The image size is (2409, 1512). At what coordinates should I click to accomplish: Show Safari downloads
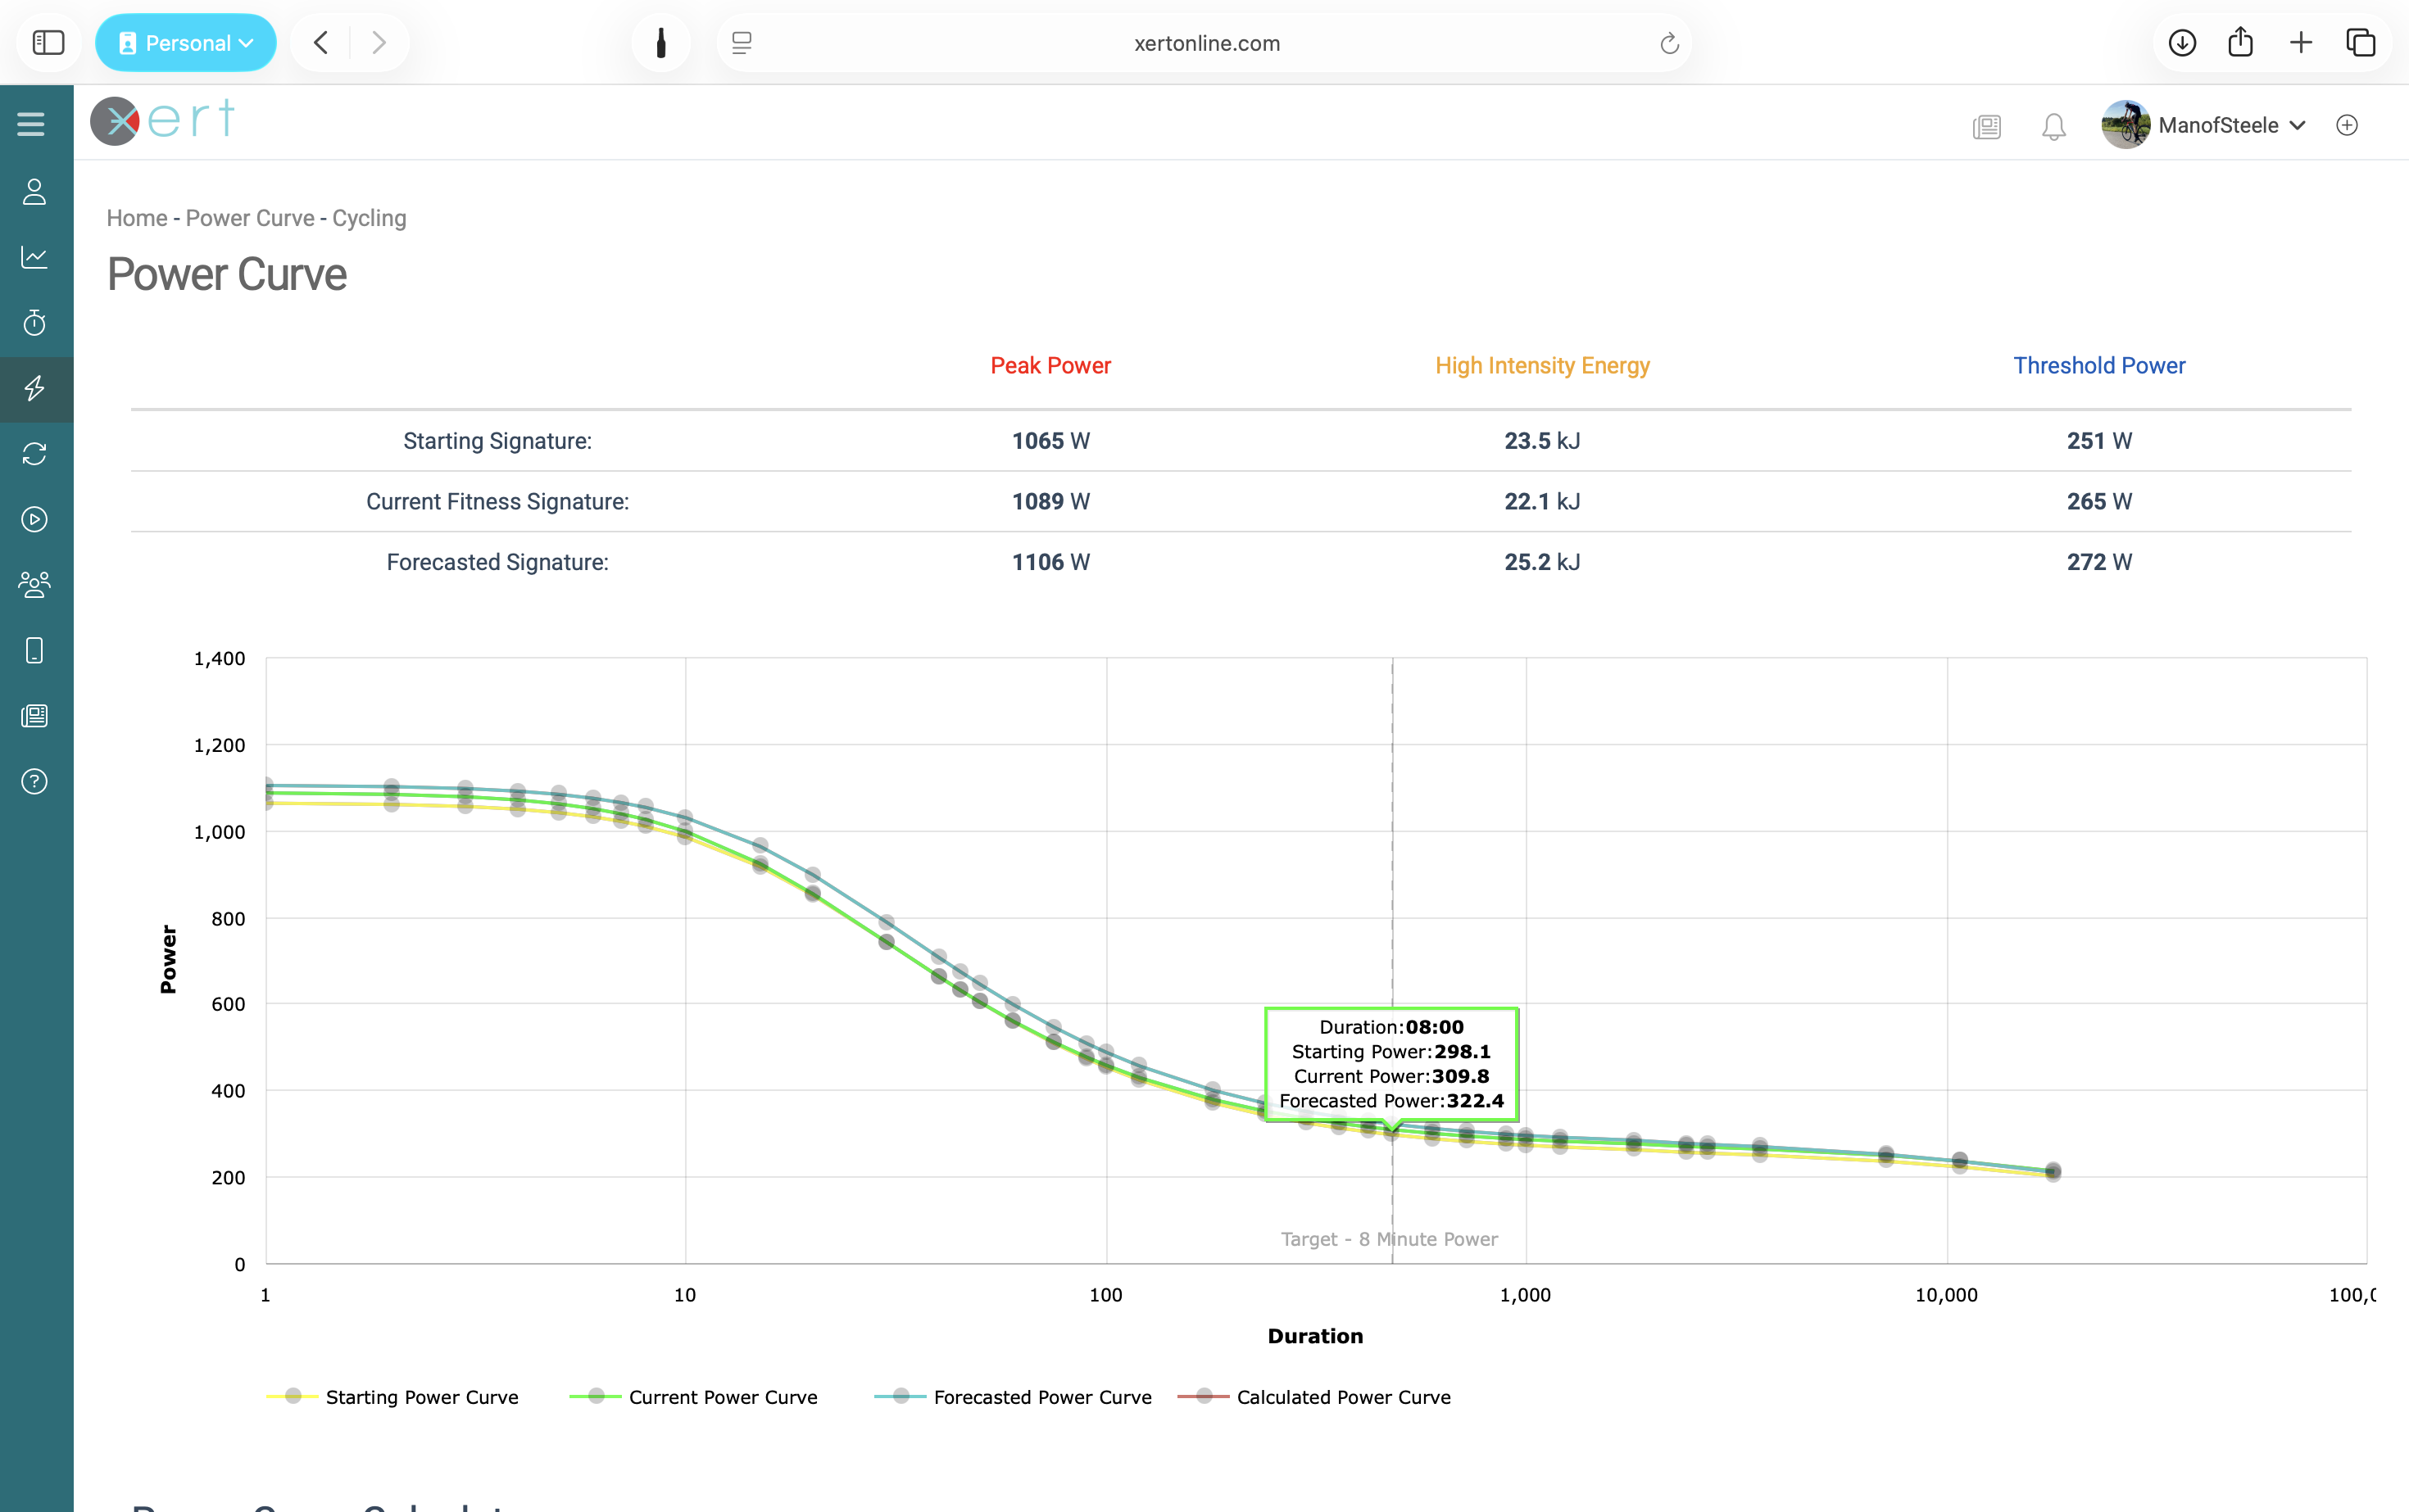pos(2182,43)
